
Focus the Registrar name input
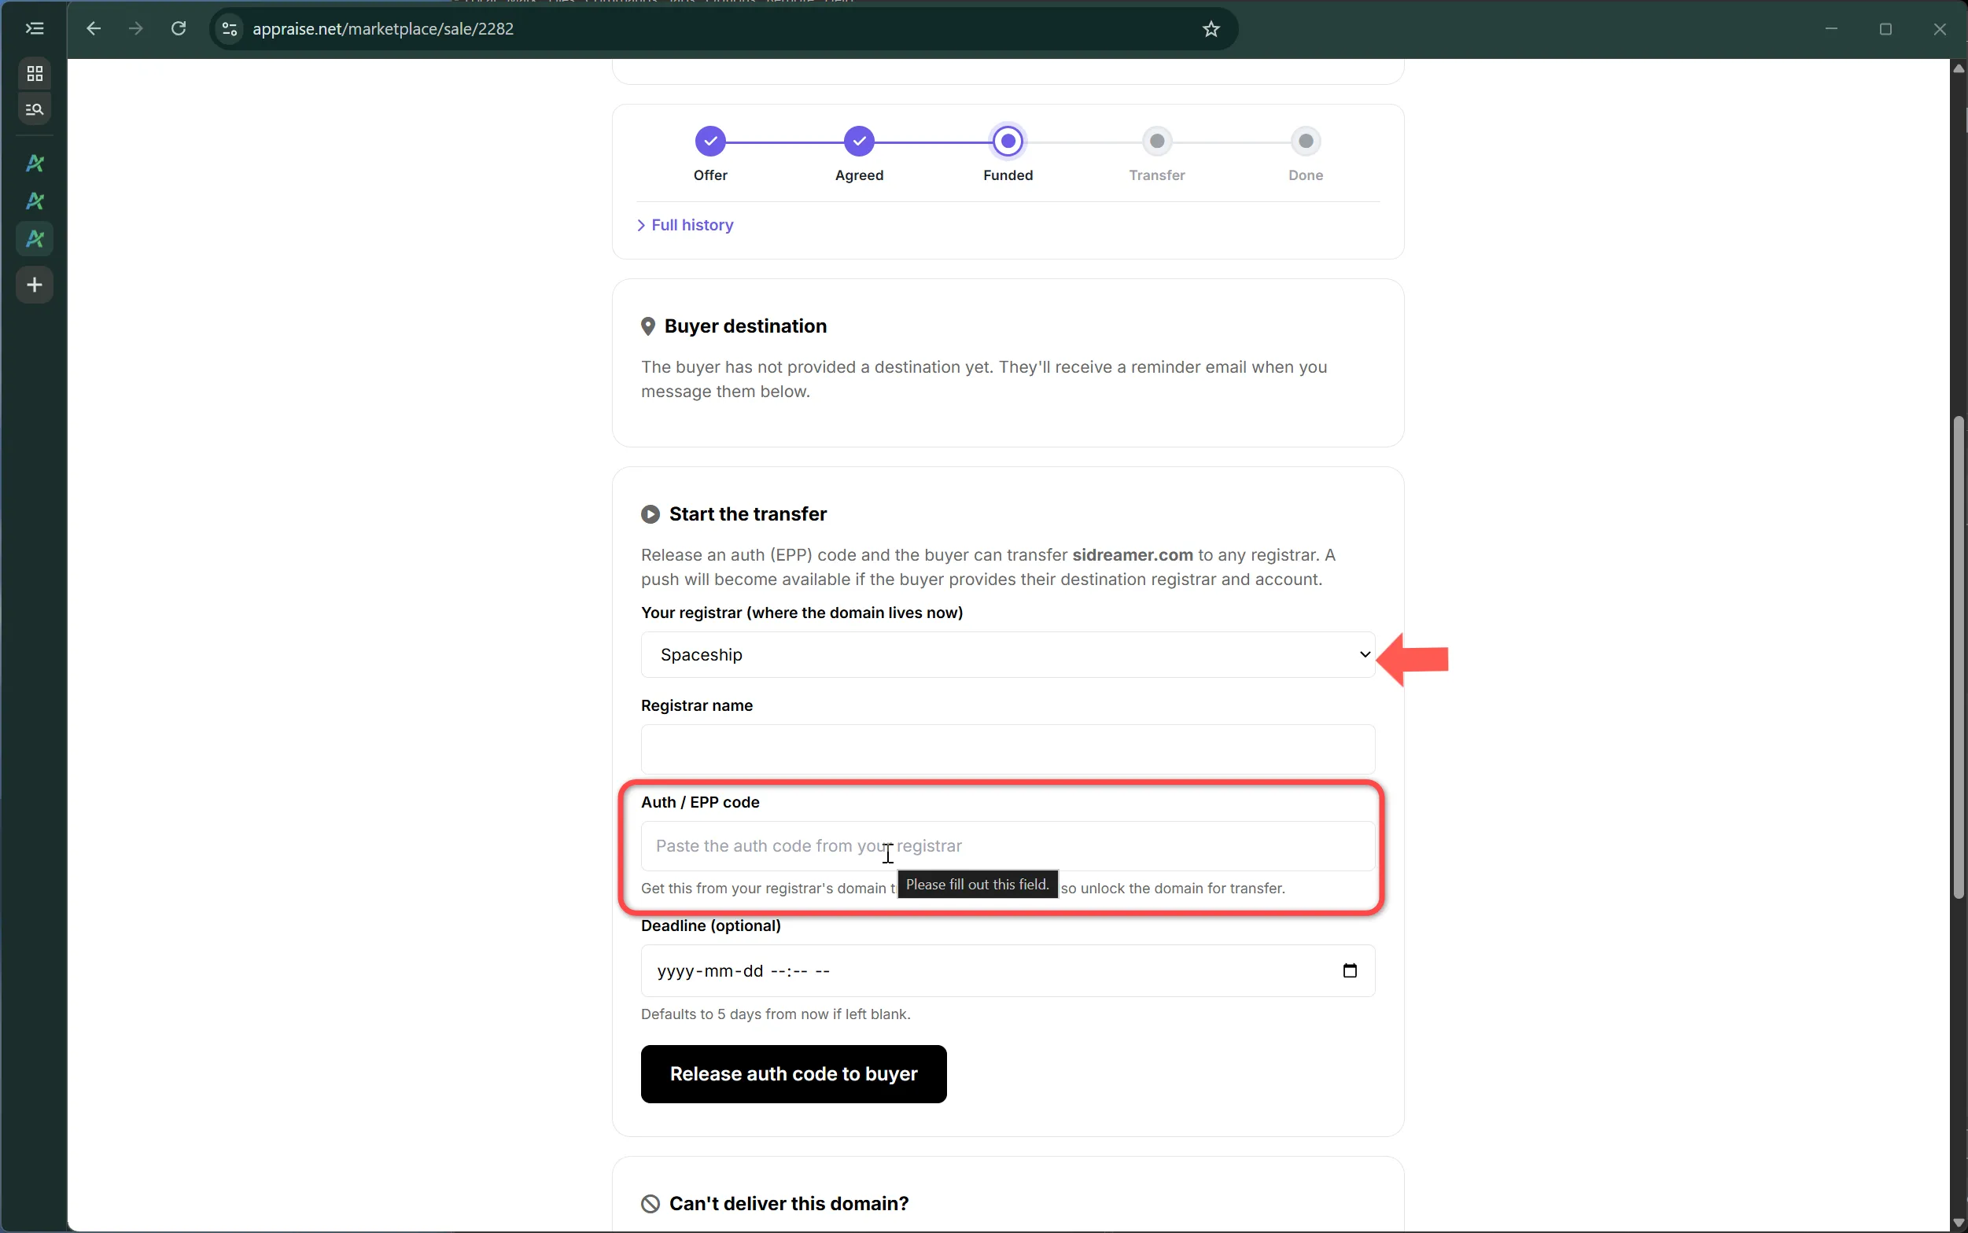[x=1008, y=749]
